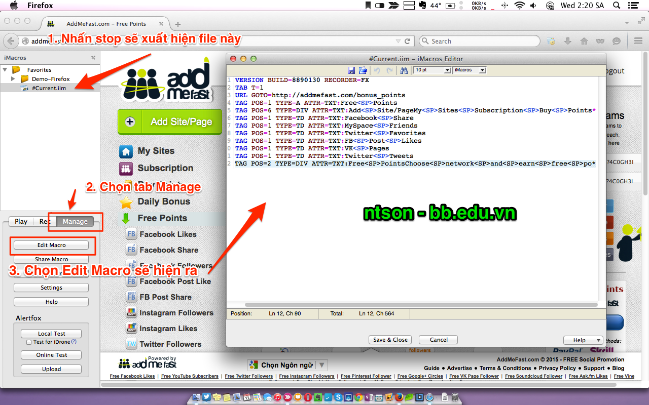Open the Apple menu
The height and width of the screenshot is (405, 649).
[14, 6]
